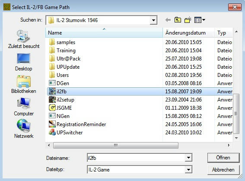Jump to Desktop in the sidebar

[x=24, y=62]
